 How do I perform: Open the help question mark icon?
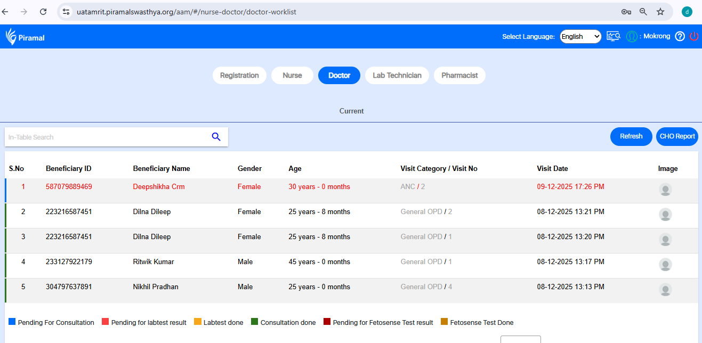click(680, 37)
